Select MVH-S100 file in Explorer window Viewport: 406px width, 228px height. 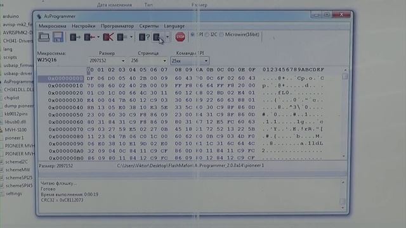[15, 130]
